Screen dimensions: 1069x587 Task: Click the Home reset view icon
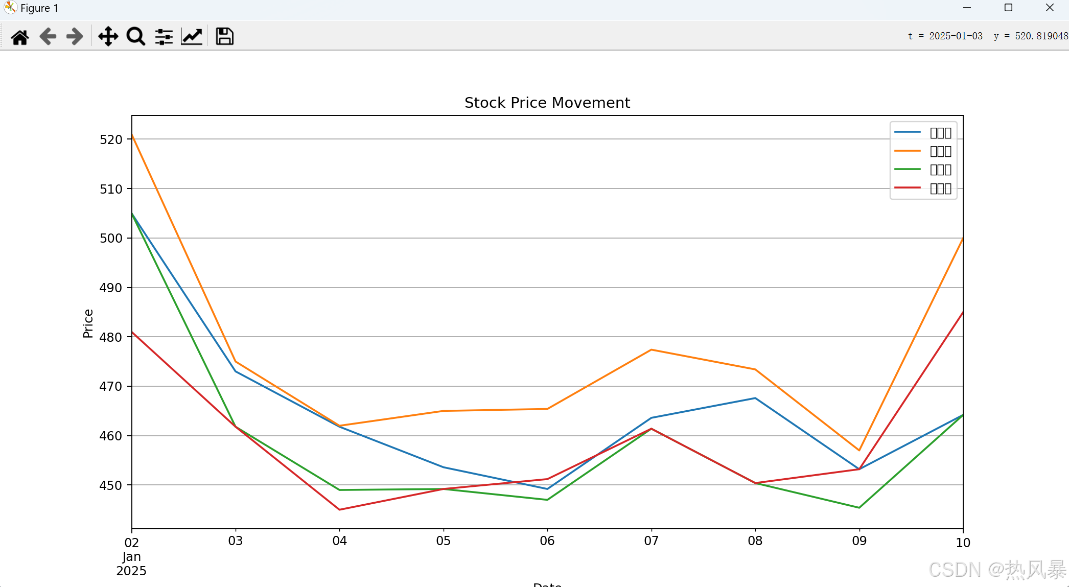click(20, 37)
